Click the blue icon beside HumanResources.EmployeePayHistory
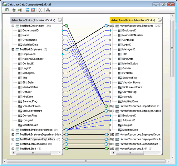177x166 pixels. coord(106,139)
